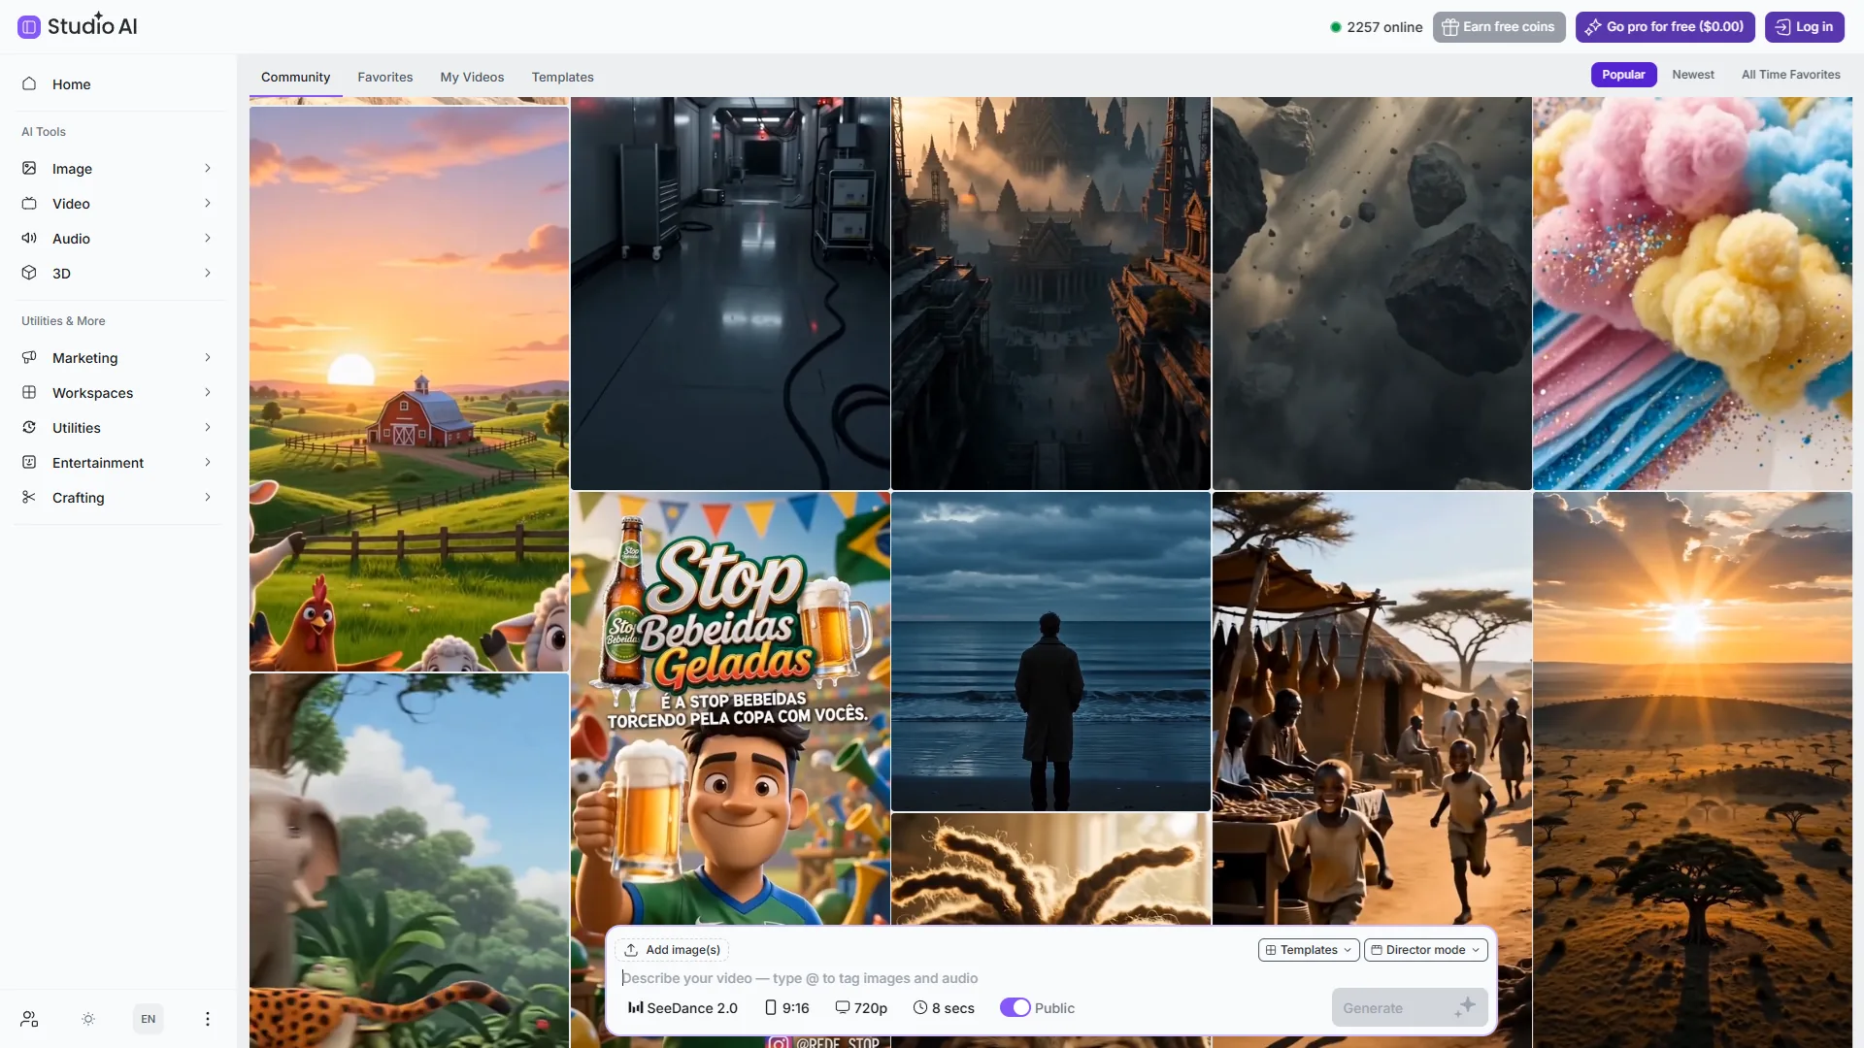Click the Log in button
This screenshot has width=1864, height=1048.
(x=1805, y=27)
